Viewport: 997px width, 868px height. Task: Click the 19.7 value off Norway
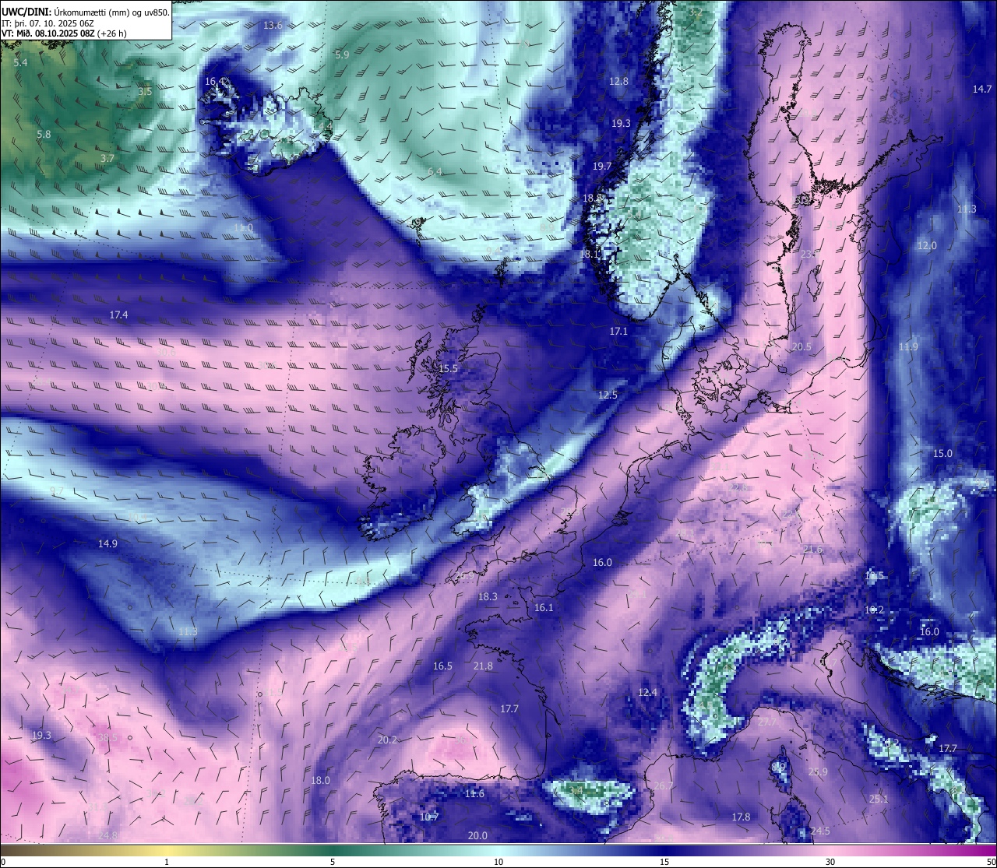[x=602, y=167]
